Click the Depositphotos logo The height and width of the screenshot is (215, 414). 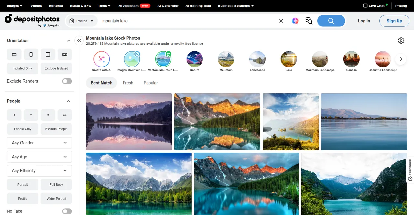32,20
